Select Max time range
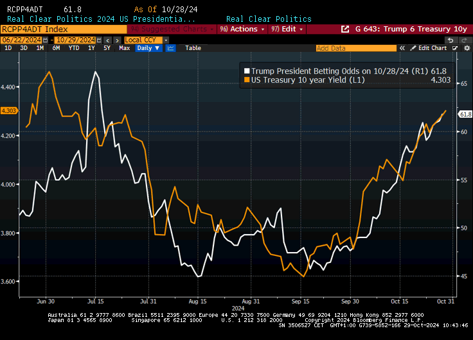 click(124, 48)
